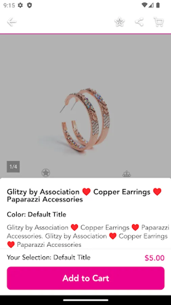171x305 pixels.
Task: Tap the Wi-Fi signal status icon
Action: (144, 5)
